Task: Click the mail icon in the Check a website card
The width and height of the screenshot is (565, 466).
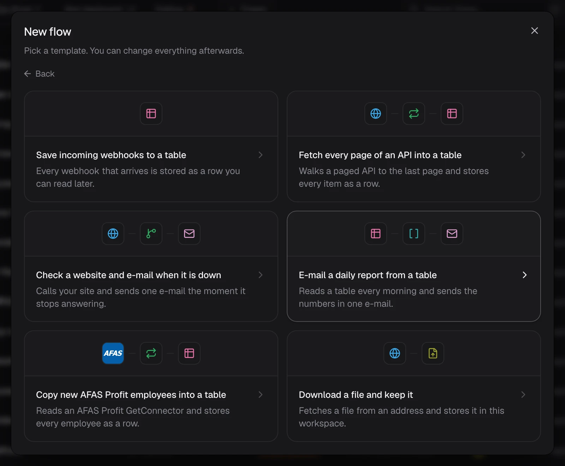Action: pyautogui.click(x=189, y=234)
